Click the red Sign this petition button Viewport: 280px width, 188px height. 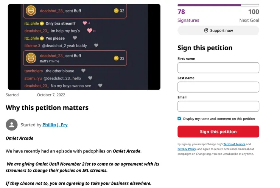[x=218, y=132]
